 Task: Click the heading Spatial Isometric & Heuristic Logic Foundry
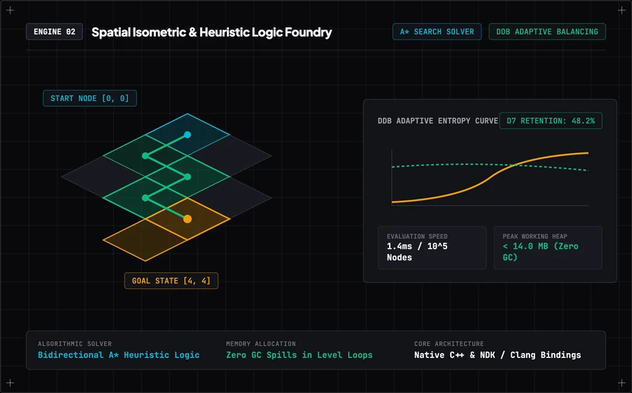pyautogui.click(x=211, y=32)
